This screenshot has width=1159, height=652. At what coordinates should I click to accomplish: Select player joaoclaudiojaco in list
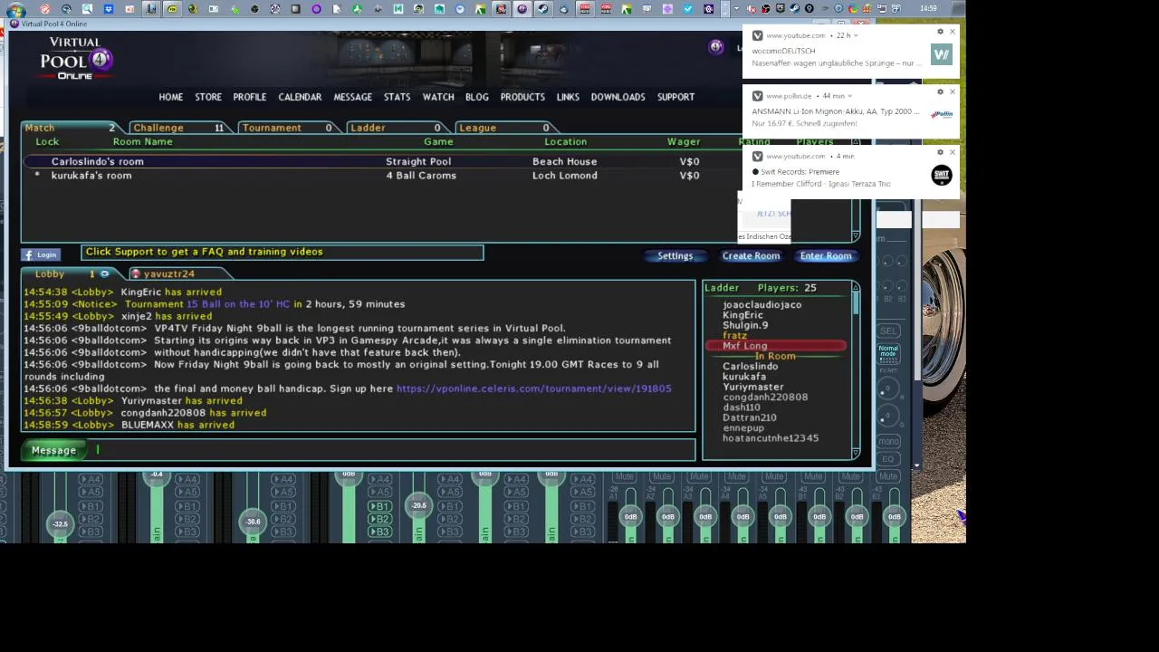761,305
